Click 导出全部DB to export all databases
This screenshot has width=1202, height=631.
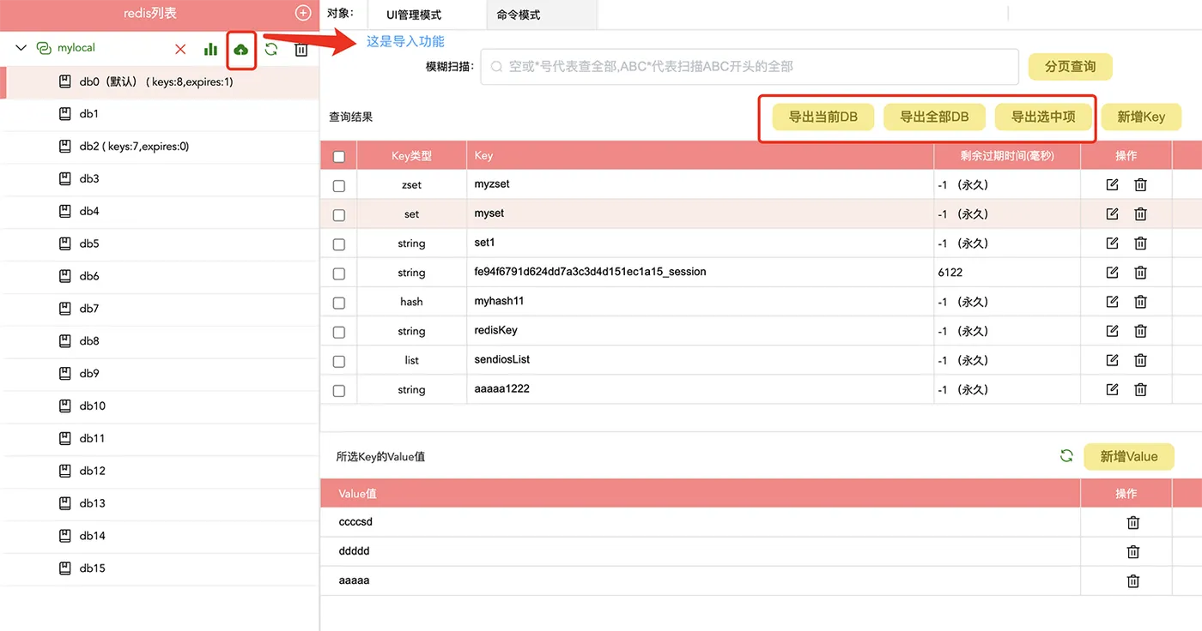click(x=934, y=117)
